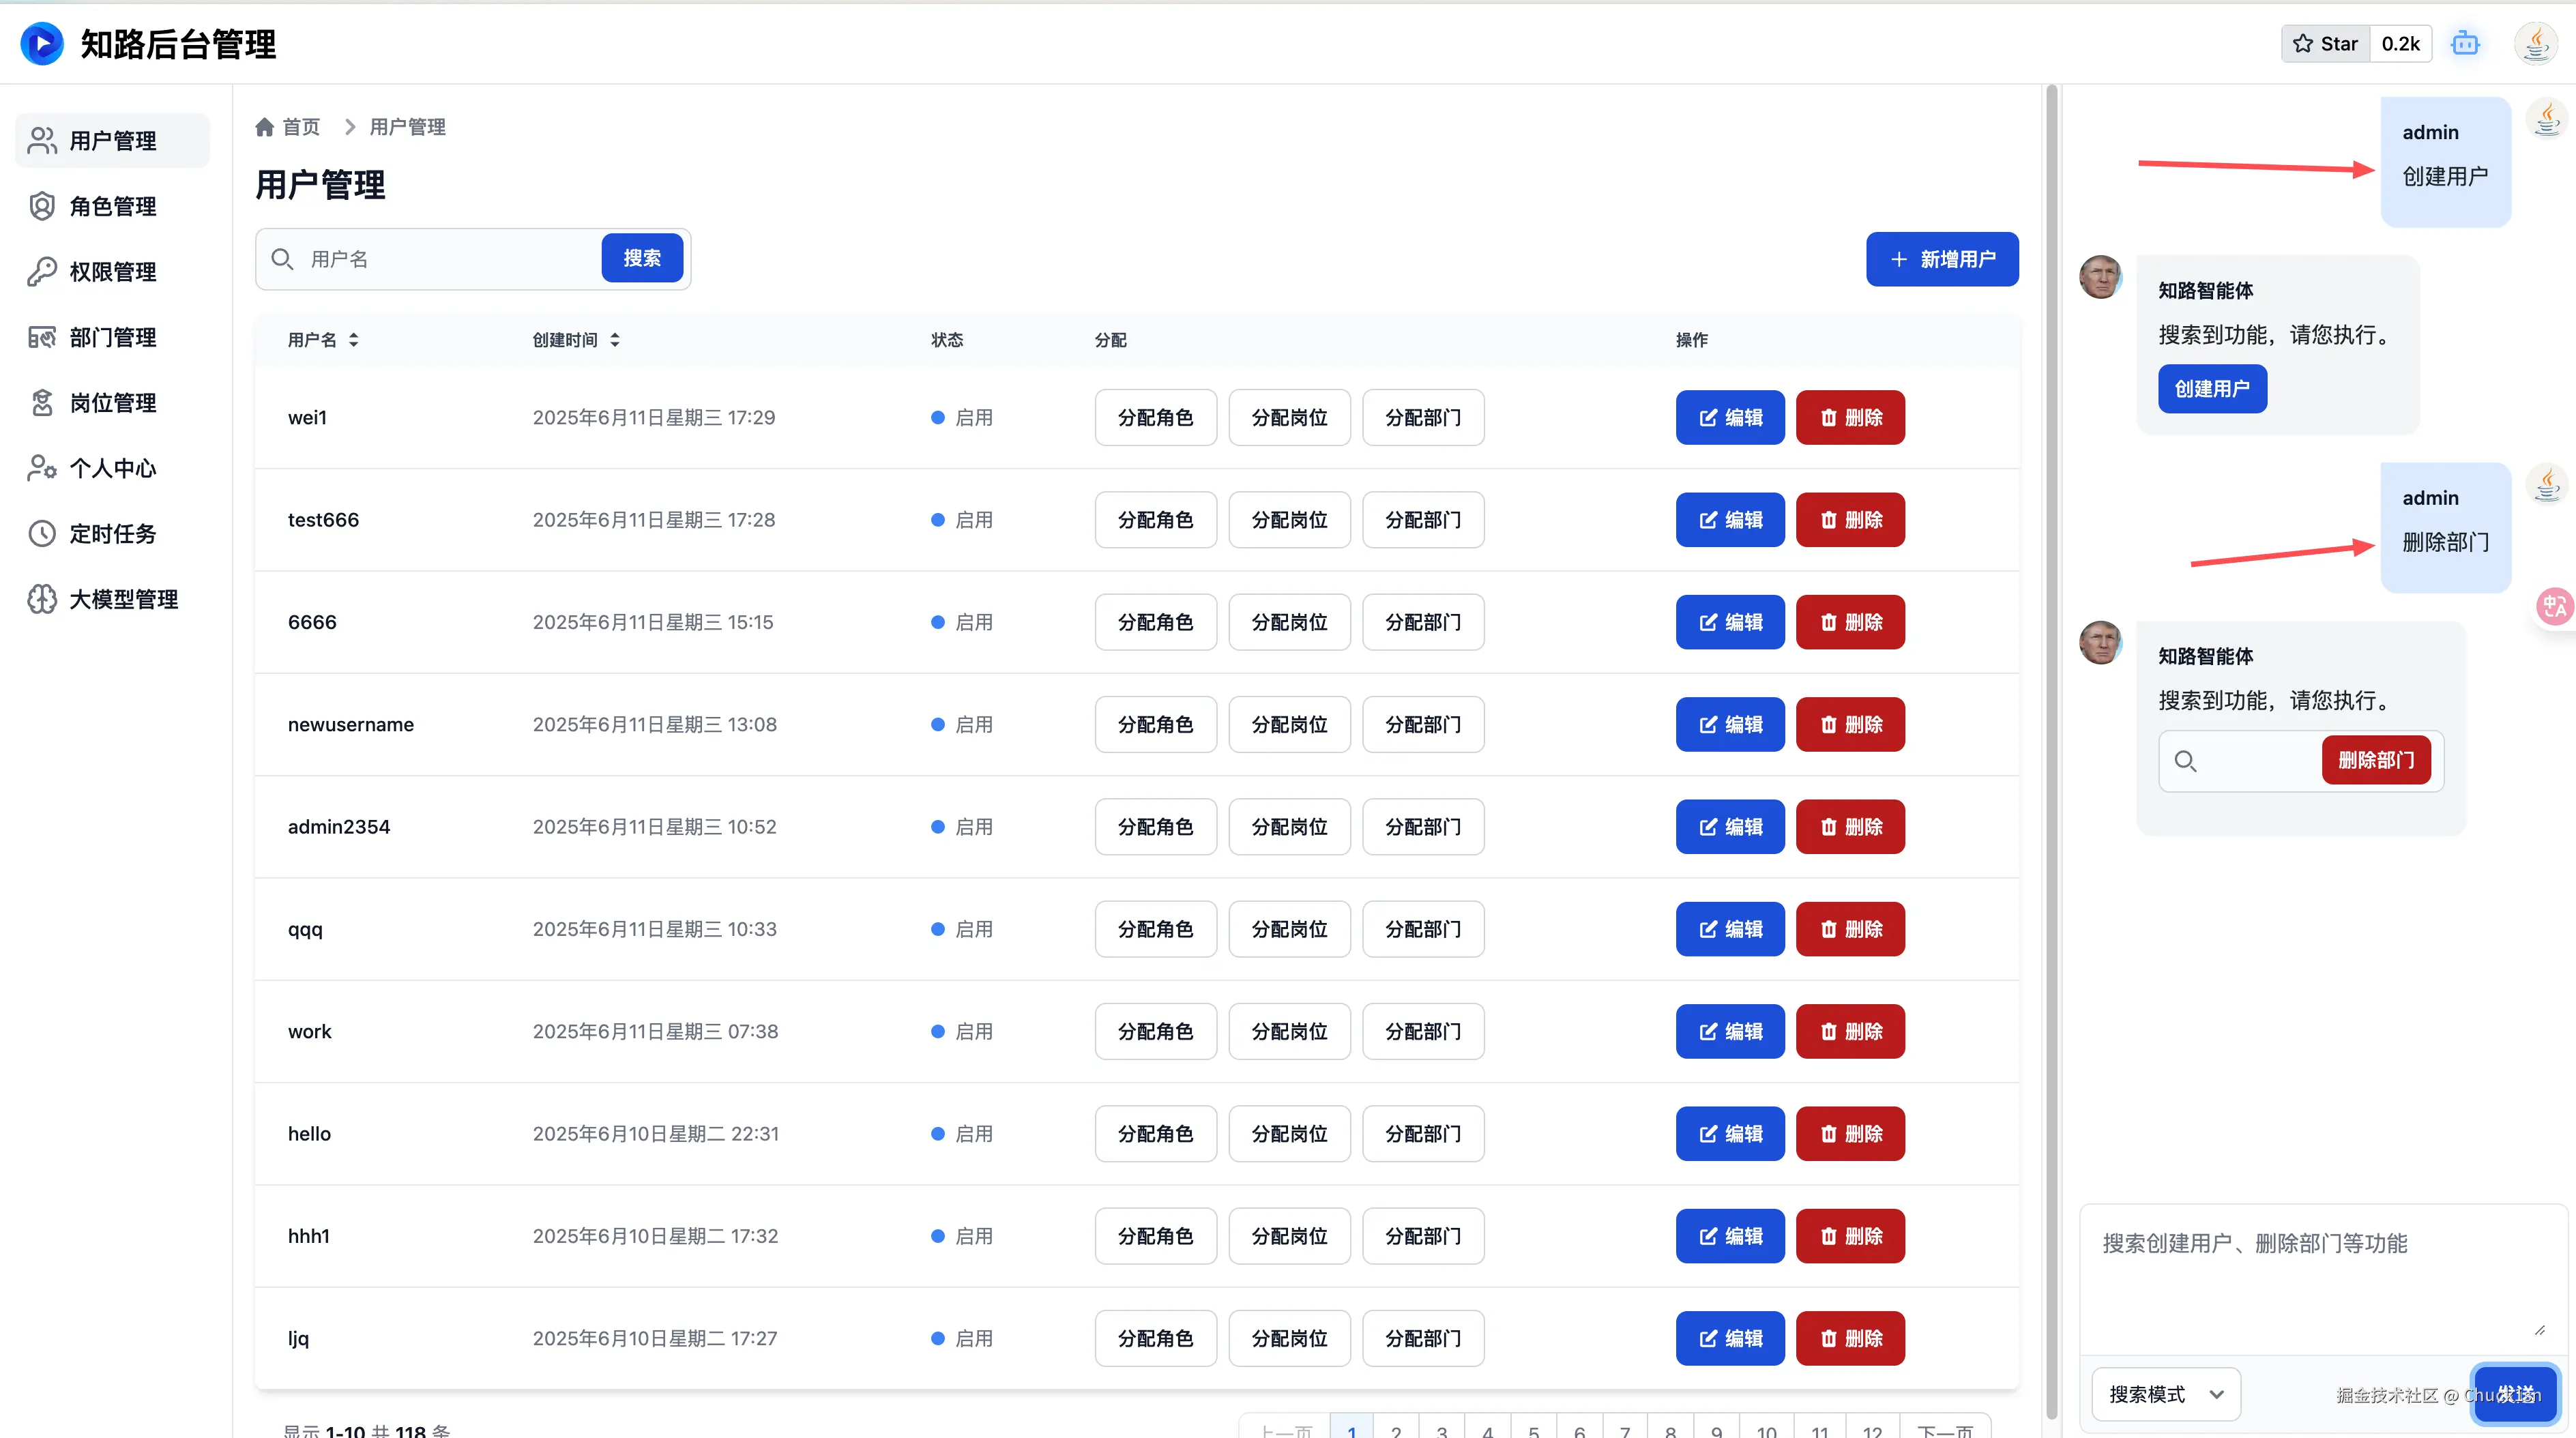The image size is (2576, 1438).
Task: Open 角色管理 in the sidebar
Action: coord(112,206)
